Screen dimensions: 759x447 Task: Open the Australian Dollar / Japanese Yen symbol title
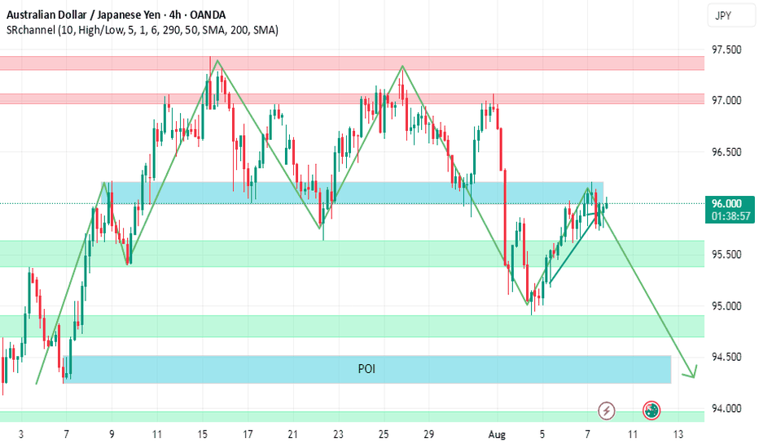(x=116, y=15)
